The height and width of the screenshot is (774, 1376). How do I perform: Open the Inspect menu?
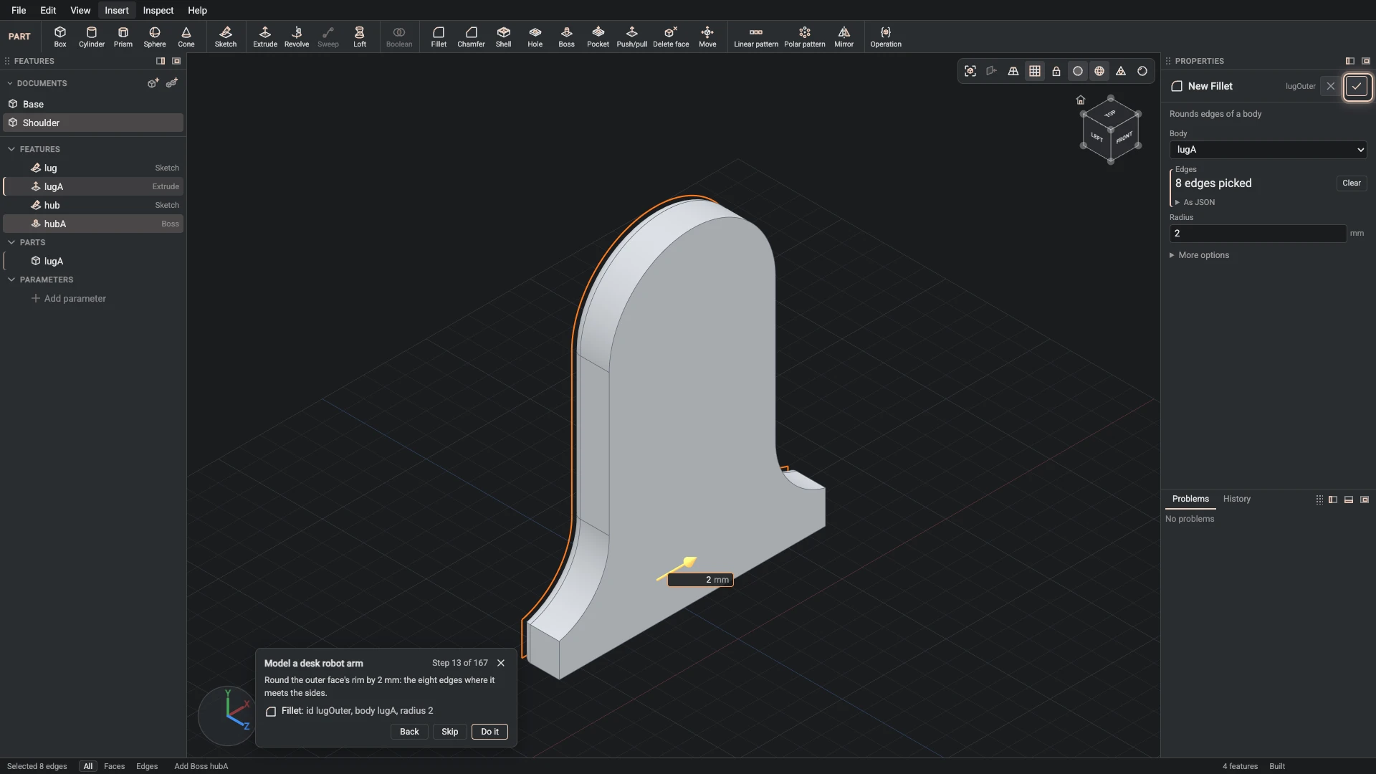click(x=158, y=10)
